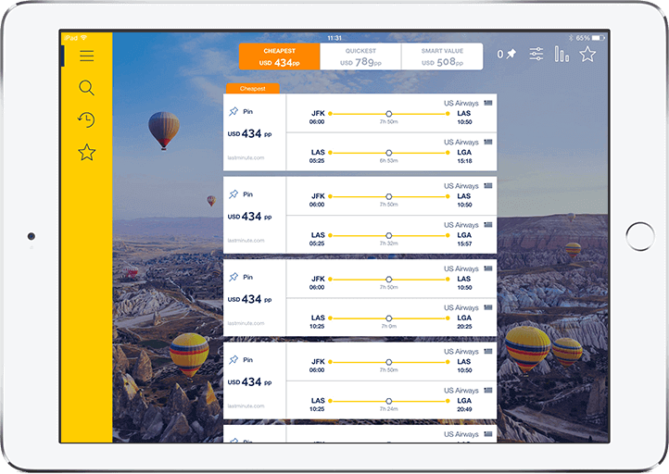Select LAS to LGA leg with 7h 32m duration
The image size is (669, 474).
click(x=391, y=235)
